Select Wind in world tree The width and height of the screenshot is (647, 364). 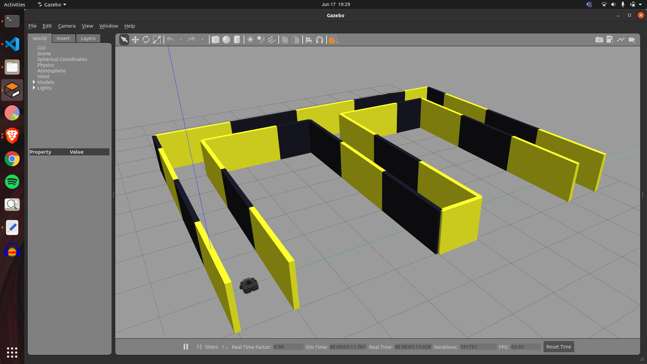[x=43, y=77]
